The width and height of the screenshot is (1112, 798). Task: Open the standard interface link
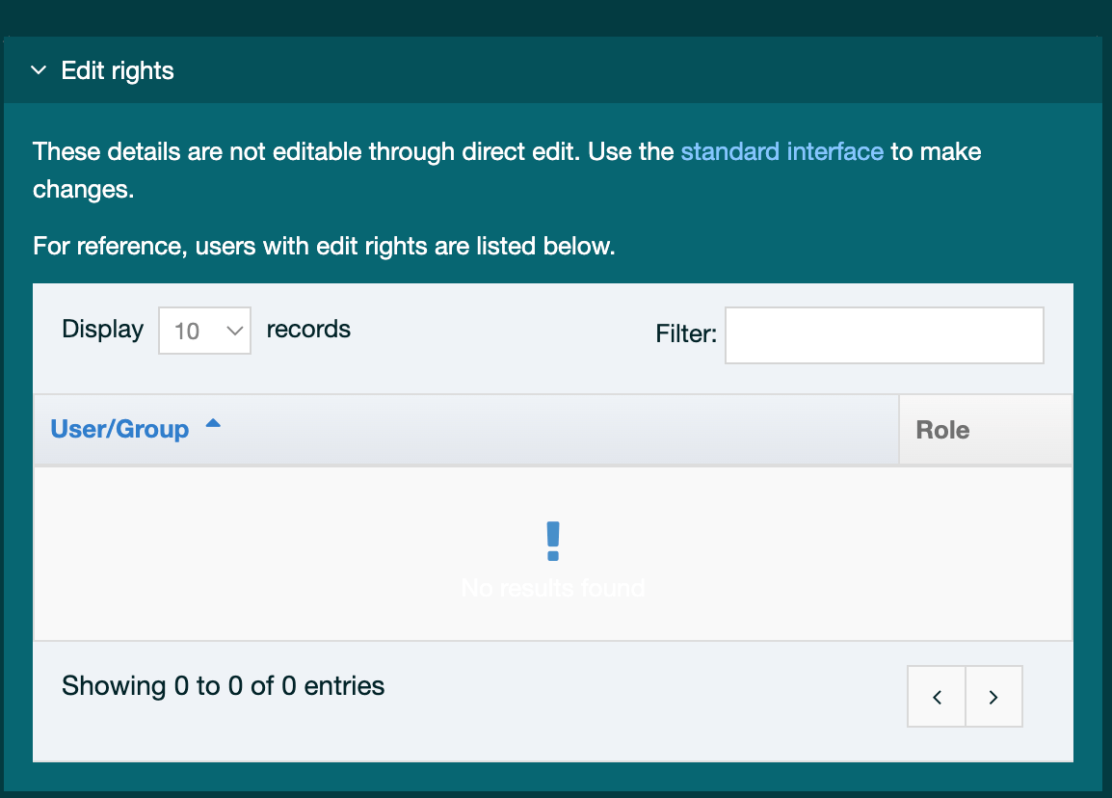click(781, 151)
